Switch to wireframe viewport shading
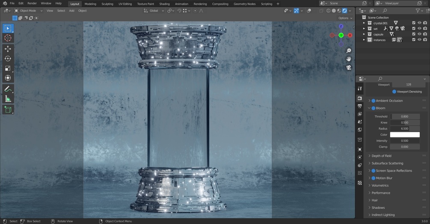The height and width of the screenshot is (224, 430). pos(328,11)
